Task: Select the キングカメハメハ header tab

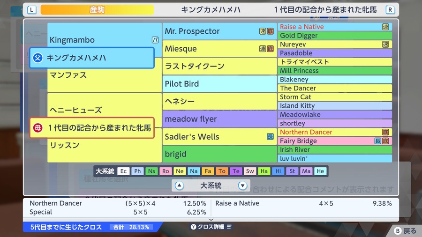Action: [x=211, y=10]
